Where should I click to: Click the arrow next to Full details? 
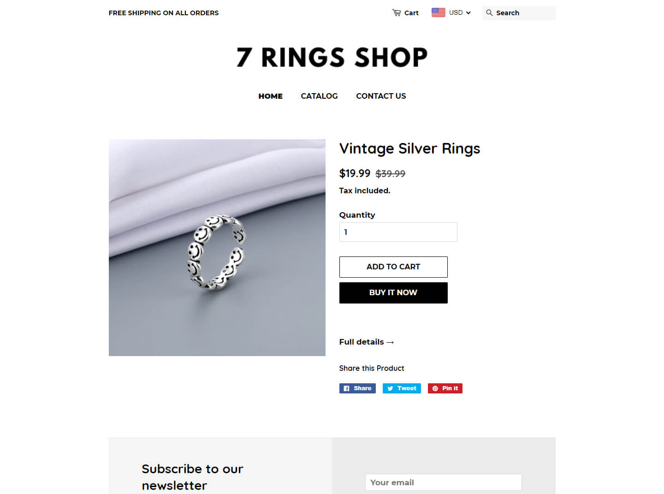point(390,342)
